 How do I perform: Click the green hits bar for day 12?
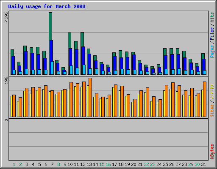pos(82,39)
